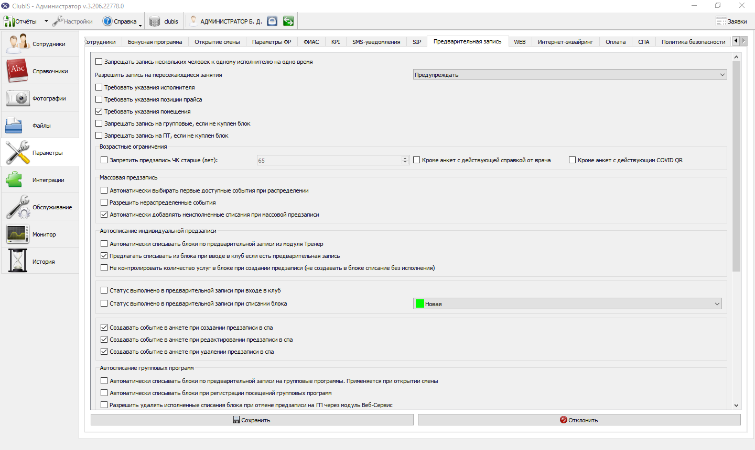Click the Отклонить button
This screenshot has height=450, width=755.
[x=579, y=420]
